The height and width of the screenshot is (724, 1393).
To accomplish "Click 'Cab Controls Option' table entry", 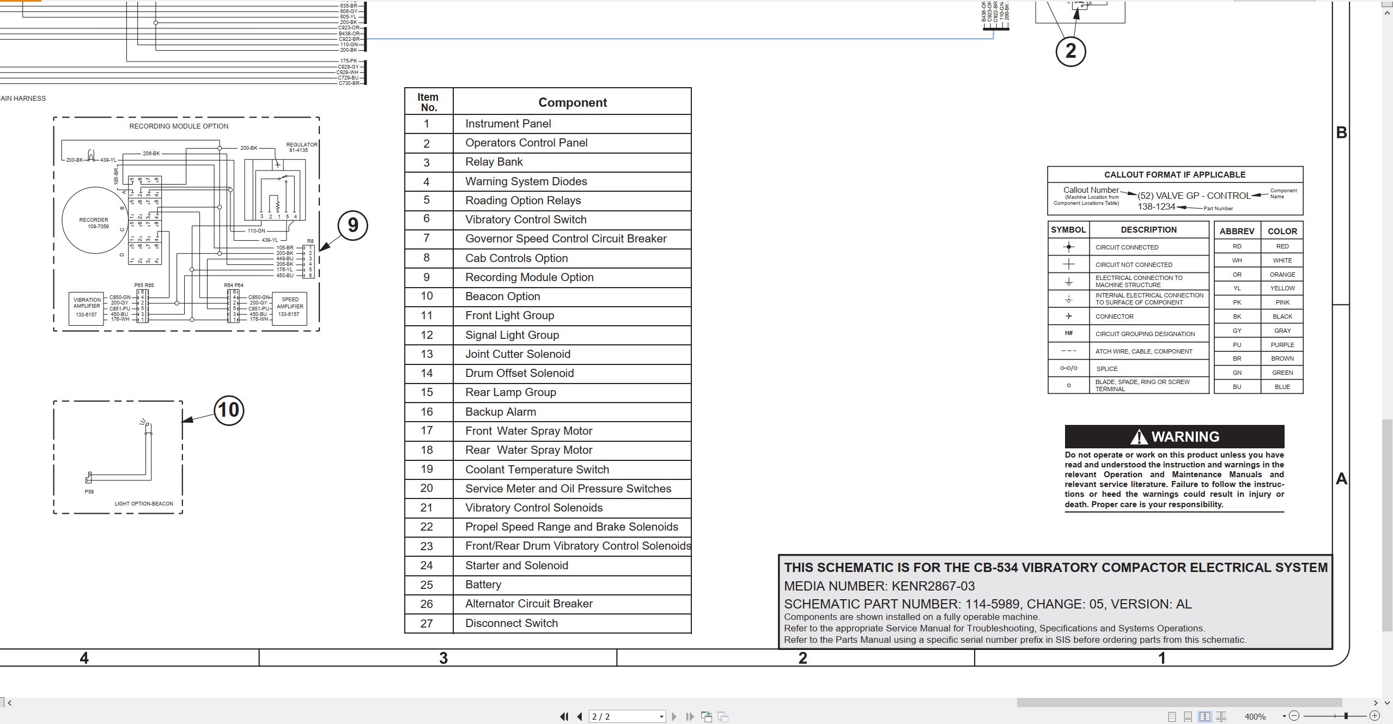I will point(516,258).
